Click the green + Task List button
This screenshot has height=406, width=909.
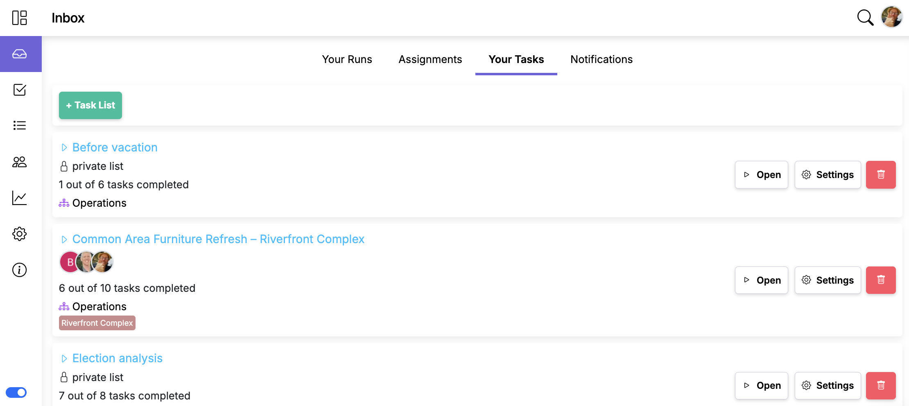click(90, 105)
